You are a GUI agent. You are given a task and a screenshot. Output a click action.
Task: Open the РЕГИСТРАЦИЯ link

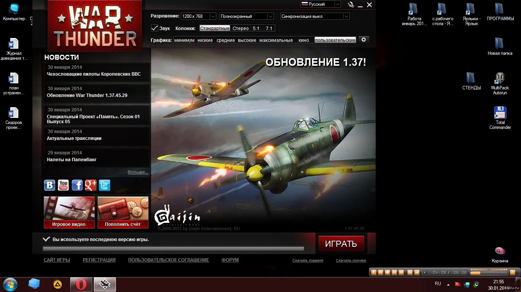click(99, 260)
